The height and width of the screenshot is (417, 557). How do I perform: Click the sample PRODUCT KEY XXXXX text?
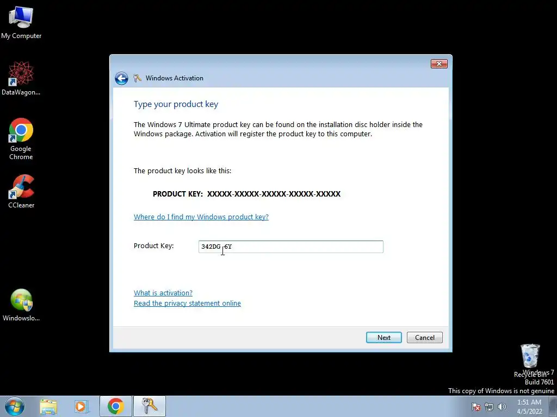[x=246, y=194]
